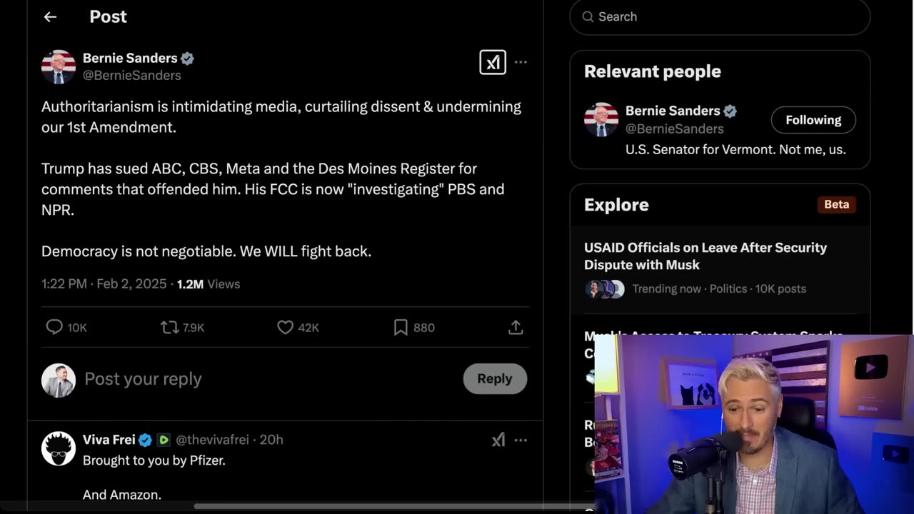Open more options on Bernie Sanders post
Screen dimensions: 914x514
coord(521,62)
